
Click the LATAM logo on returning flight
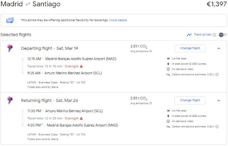click(10, 100)
